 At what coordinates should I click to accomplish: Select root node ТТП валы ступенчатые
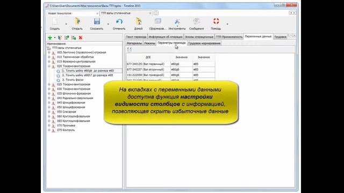coord(67,48)
